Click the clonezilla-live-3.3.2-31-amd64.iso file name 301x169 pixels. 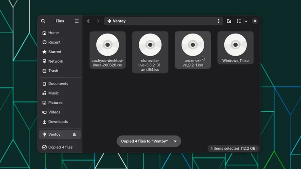(x=150, y=65)
